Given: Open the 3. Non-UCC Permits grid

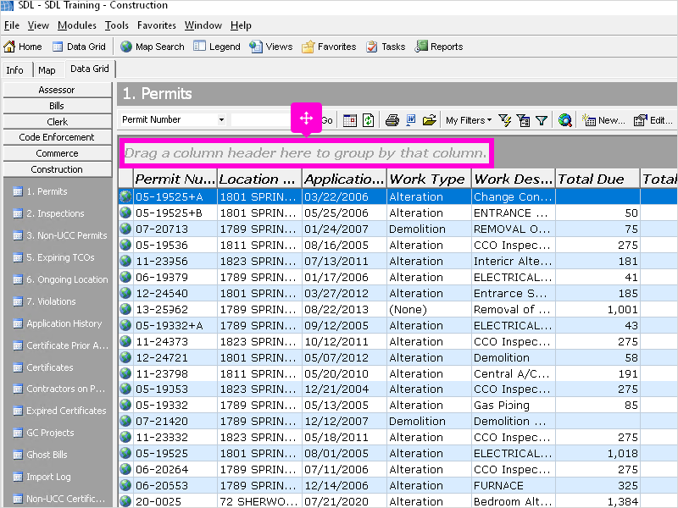Looking at the screenshot, I should 59,235.
